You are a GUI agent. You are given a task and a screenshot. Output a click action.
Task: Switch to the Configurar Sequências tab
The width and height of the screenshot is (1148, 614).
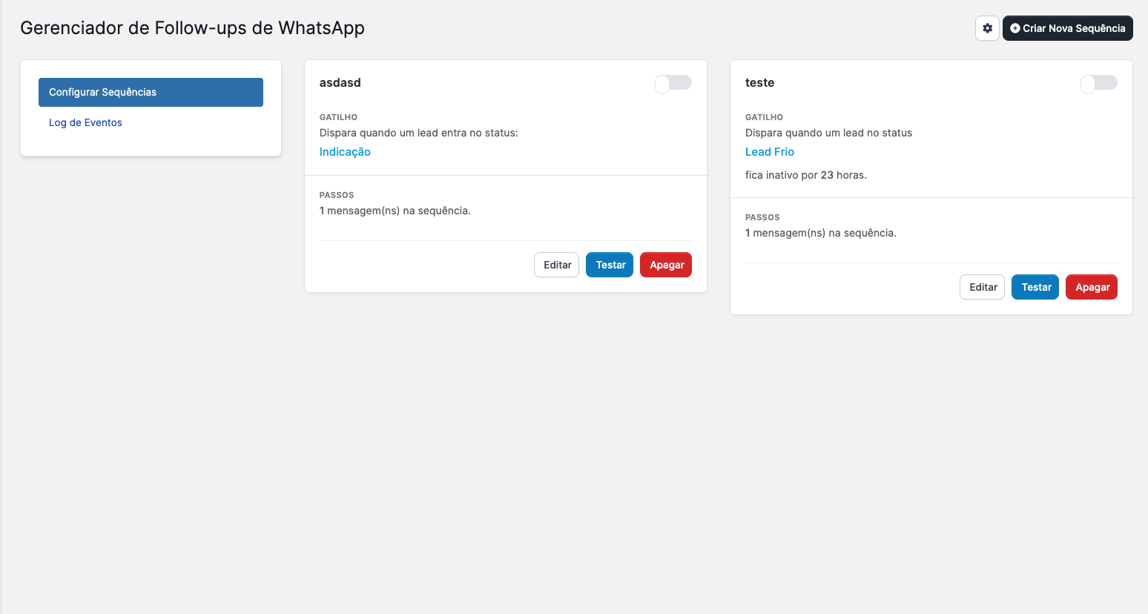point(151,92)
